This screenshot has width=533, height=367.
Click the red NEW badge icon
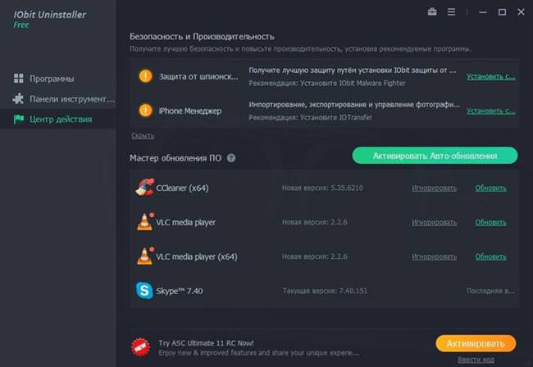point(141,347)
